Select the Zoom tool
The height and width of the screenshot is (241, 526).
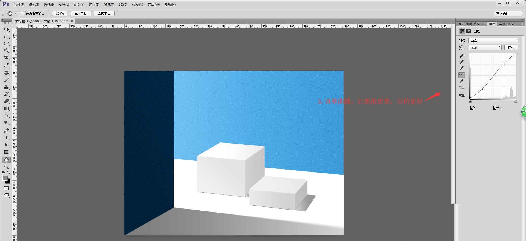[6, 167]
